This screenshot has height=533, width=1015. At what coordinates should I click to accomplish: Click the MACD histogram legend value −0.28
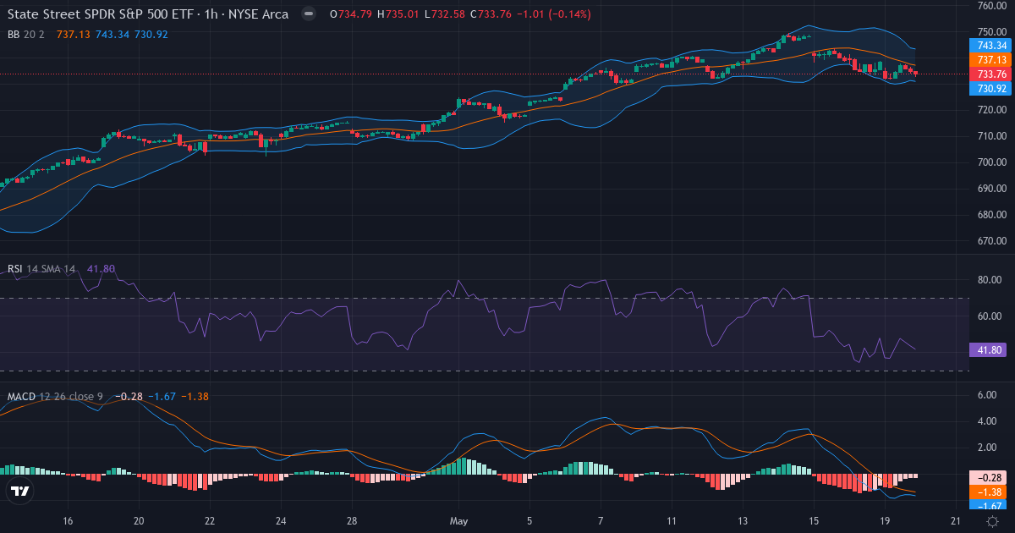(129, 396)
